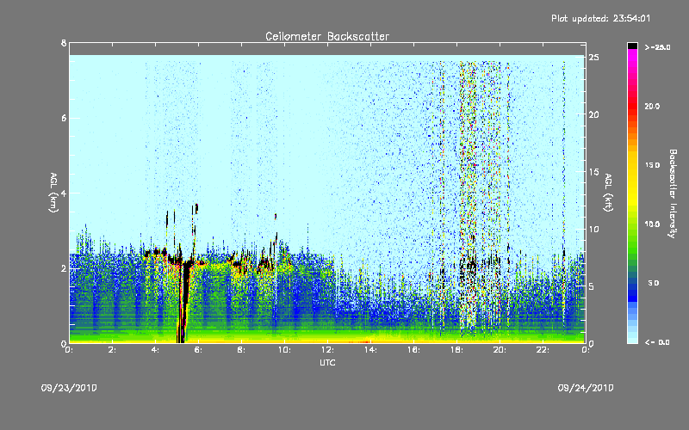Click the "25" kft tick on right axis
Viewport: 689px width, 430px height.
[x=593, y=58]
